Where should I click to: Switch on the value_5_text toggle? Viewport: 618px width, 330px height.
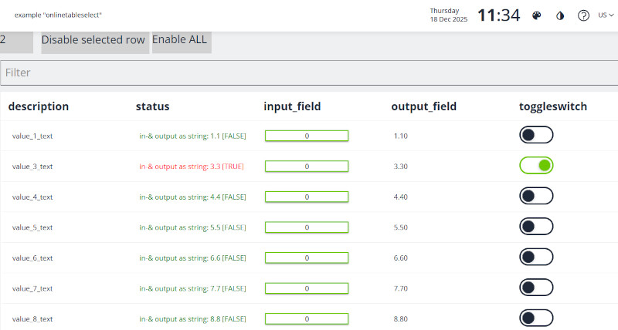536,227
